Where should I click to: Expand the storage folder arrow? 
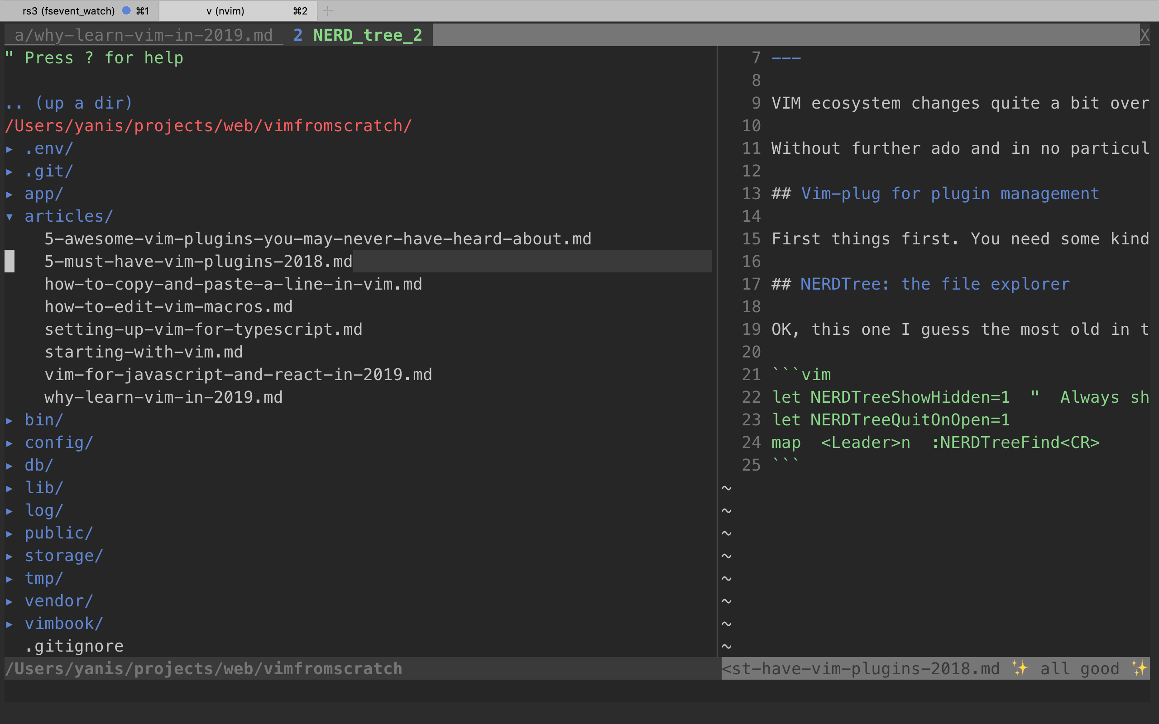[x=10, y=556]
